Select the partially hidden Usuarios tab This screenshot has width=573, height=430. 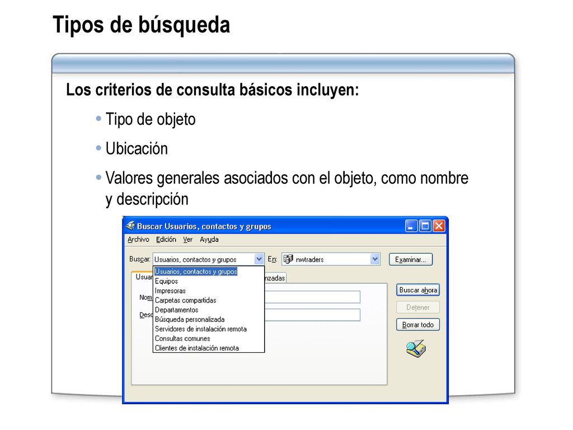pos(142,277)
